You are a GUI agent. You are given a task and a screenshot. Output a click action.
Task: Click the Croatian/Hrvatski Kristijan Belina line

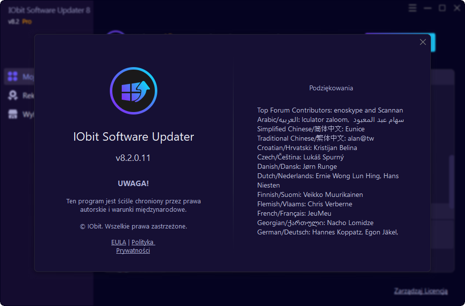point(307,148)
